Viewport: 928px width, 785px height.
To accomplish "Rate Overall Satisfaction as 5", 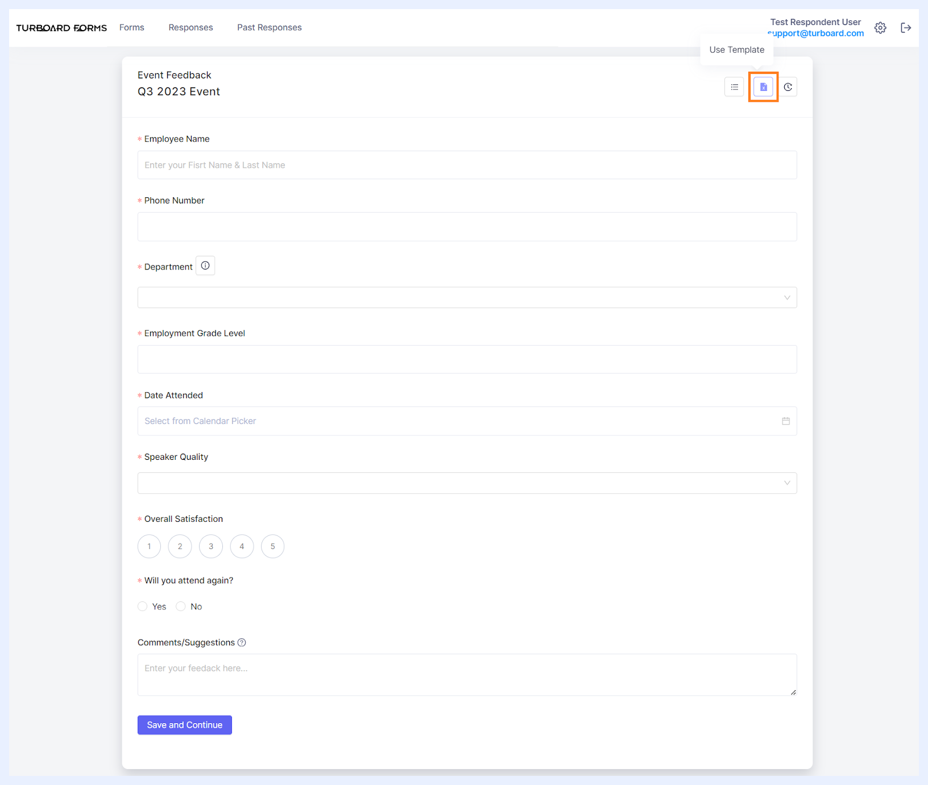I will 273,546.
